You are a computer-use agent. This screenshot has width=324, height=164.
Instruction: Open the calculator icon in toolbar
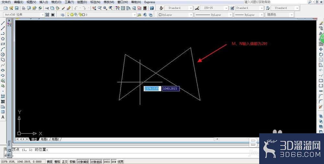tap(145, 8)
